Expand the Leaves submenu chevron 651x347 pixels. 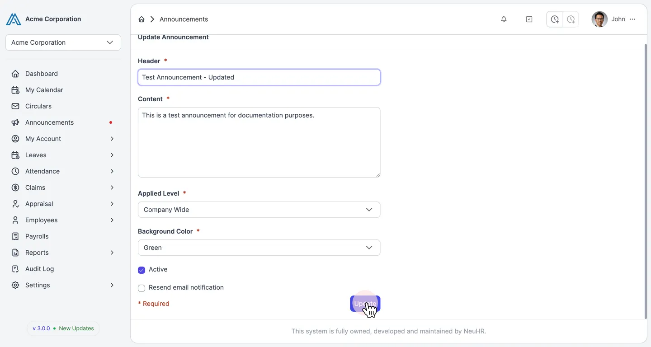coord(112,155)
